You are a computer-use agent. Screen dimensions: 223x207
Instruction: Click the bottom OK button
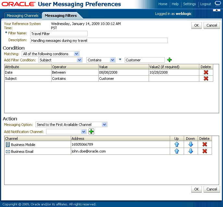click(196, 189)
